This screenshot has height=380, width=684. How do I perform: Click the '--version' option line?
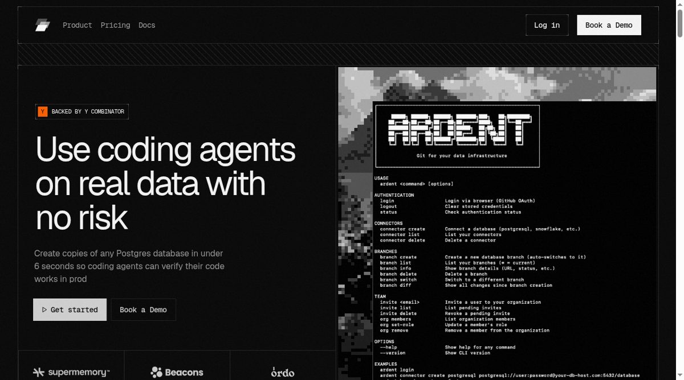click(x=435, y=353)
